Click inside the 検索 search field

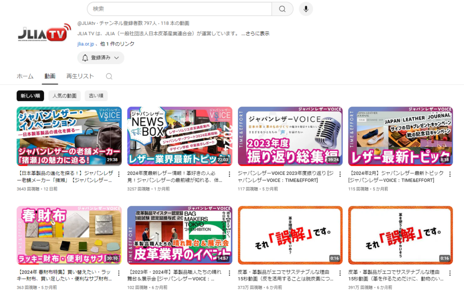tap(179, 9)
